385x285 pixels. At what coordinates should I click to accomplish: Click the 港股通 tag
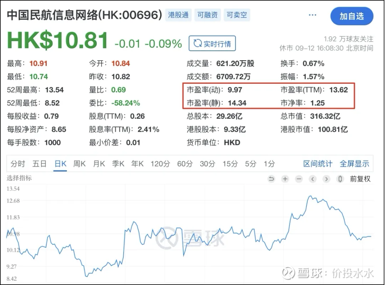178,15
